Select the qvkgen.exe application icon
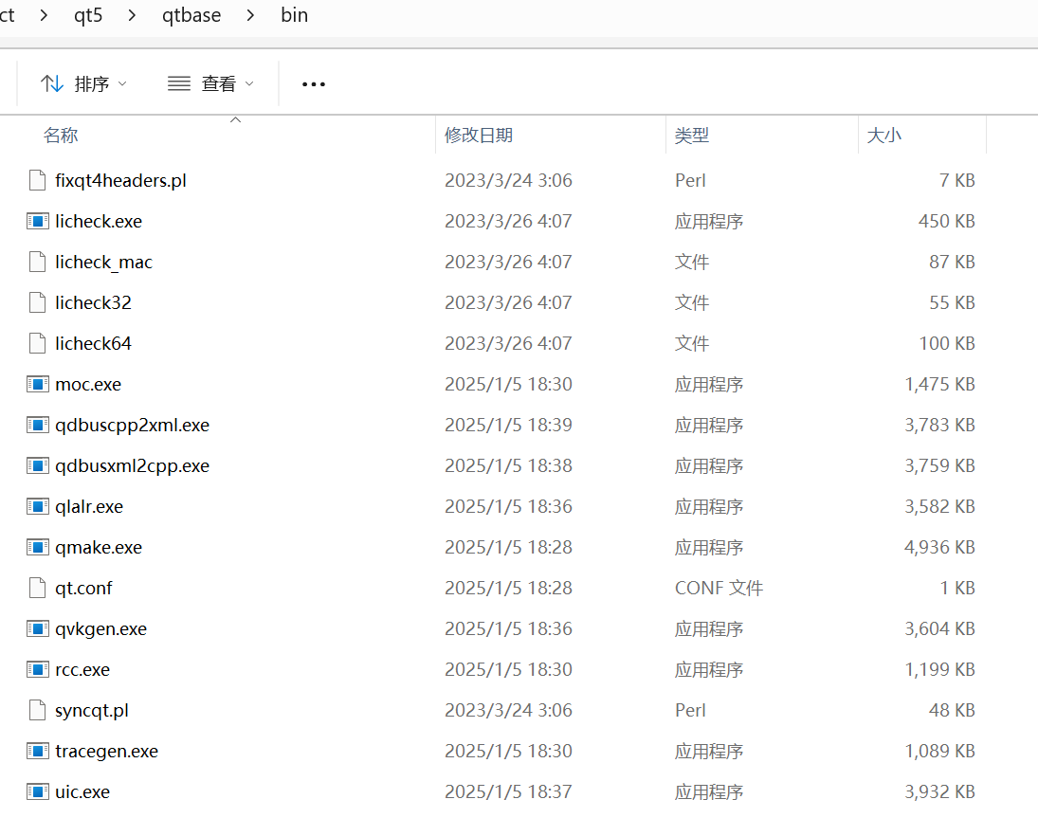The width and height of the screenshot is (1038, 836). [x=38, y=628]
